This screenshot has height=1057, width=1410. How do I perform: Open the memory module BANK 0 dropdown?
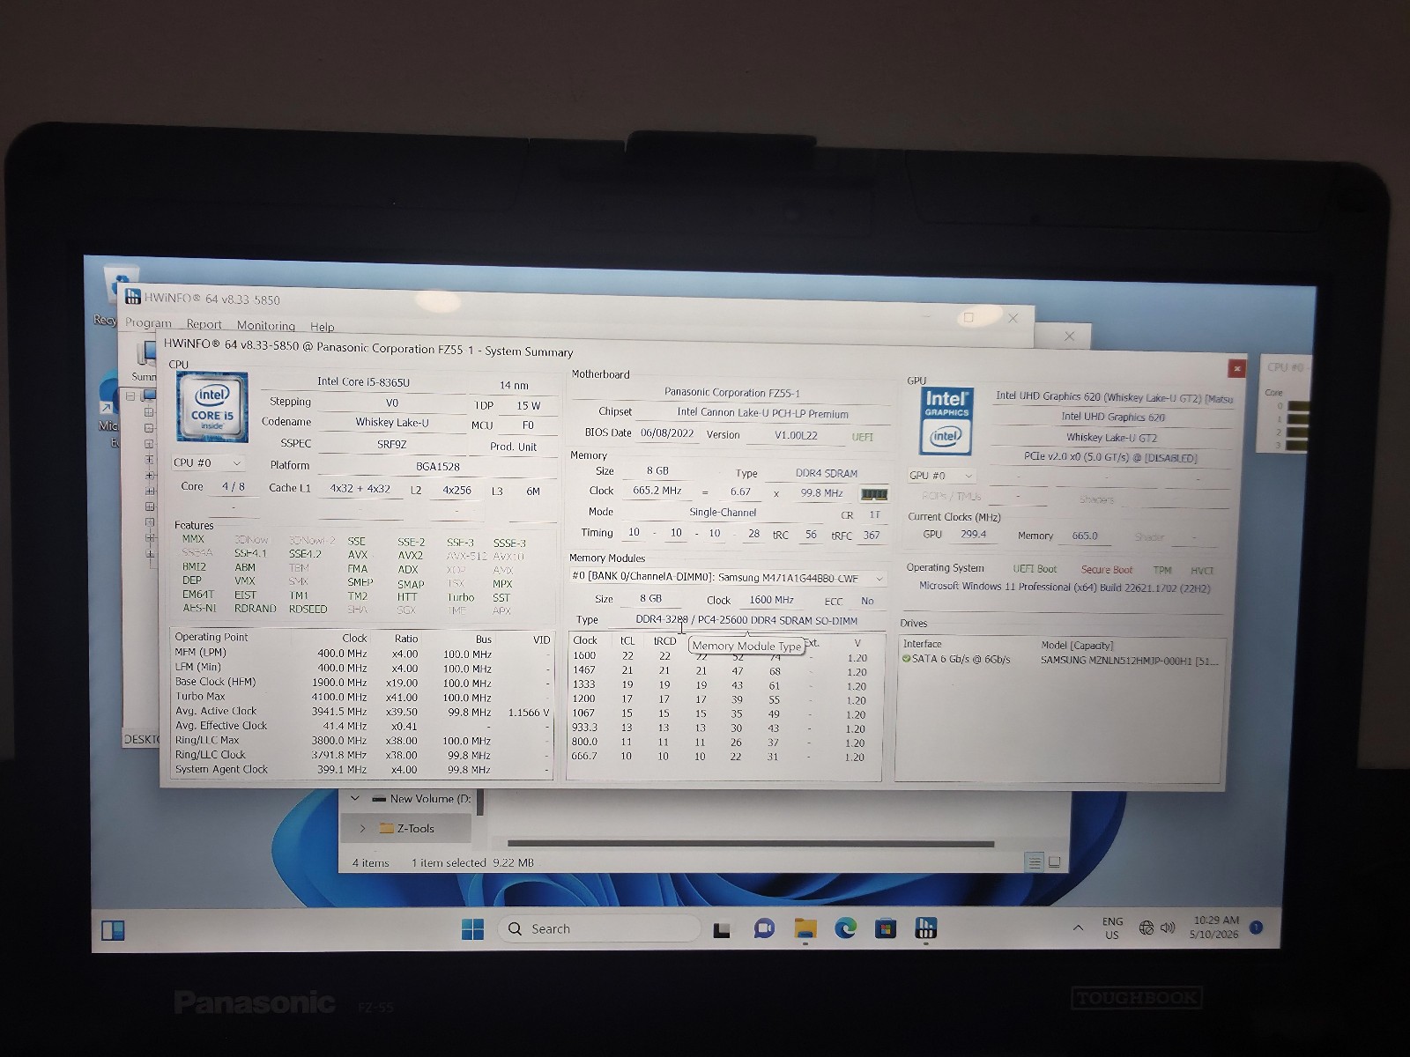coord(728,577)
